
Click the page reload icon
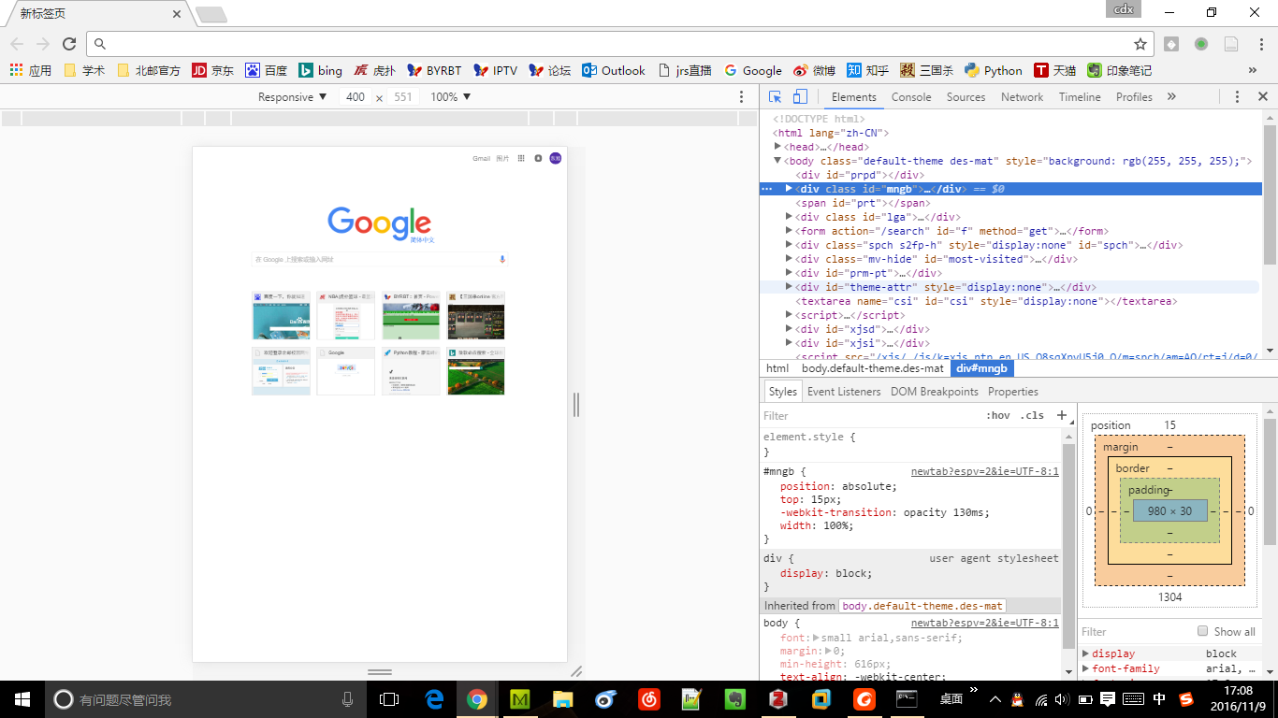coord(69,44)
